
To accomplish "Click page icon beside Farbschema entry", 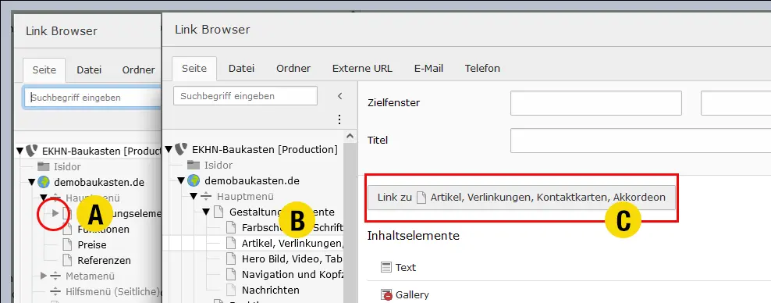I will [x=231, y=228].
